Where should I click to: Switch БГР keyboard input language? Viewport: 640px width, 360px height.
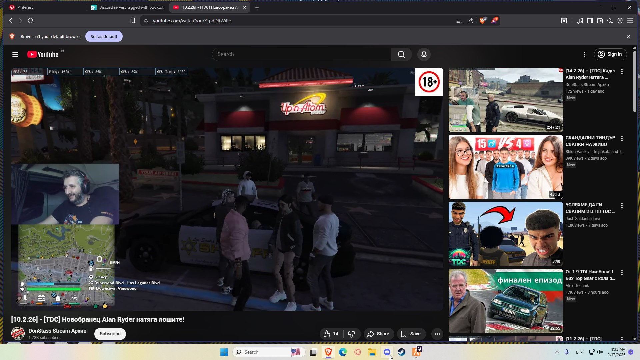579,352
